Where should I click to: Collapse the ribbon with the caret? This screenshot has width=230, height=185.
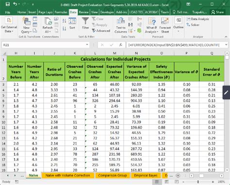pyautogui.click(x=226, y=37)
